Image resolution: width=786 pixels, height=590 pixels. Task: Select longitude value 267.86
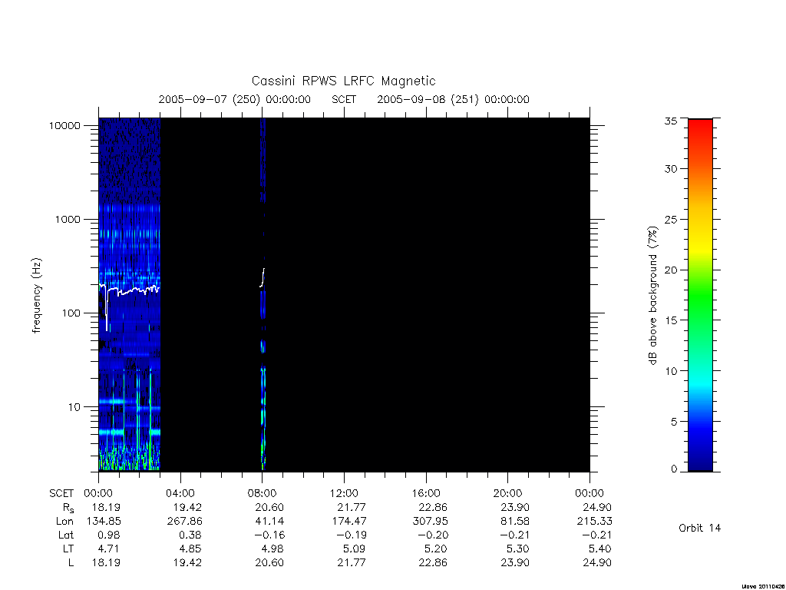[184, 522]
